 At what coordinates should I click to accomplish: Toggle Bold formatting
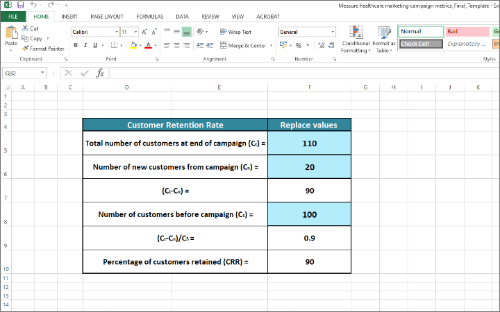(x=76, y=46)
